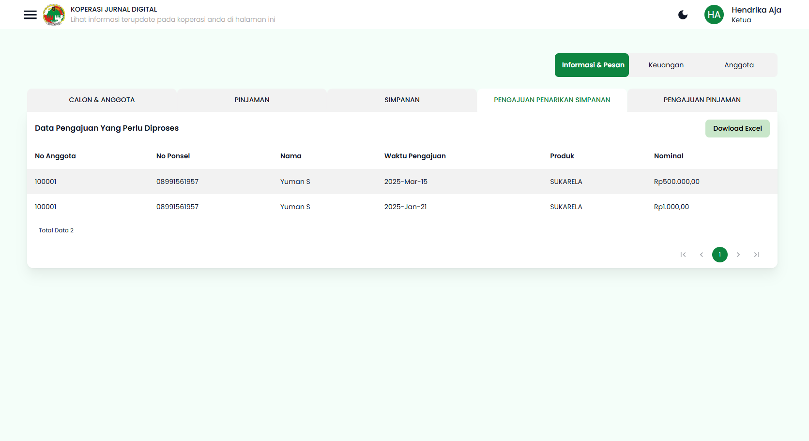
Task: Switch to the Keuangan tab
Action: tap(666, 64)
